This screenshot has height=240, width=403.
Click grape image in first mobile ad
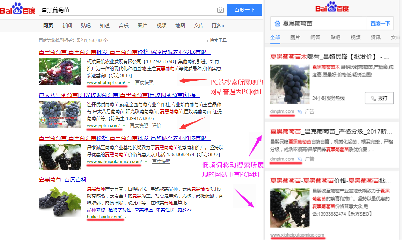pos(290,84)
